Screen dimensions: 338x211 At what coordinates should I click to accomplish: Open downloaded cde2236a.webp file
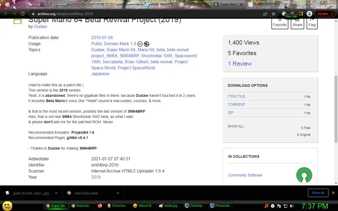click(86, 193)
